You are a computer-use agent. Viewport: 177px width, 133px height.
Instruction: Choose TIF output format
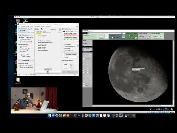[67, 31]
